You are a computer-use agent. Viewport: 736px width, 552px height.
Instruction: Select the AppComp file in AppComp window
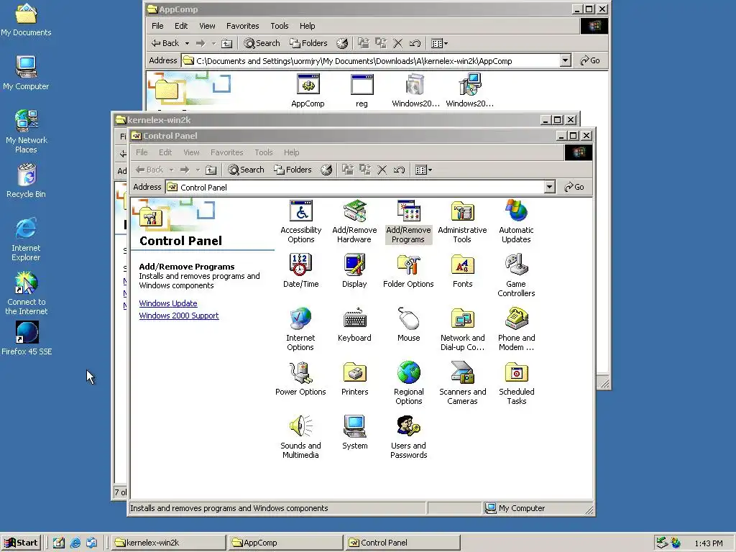coord(308,91)
